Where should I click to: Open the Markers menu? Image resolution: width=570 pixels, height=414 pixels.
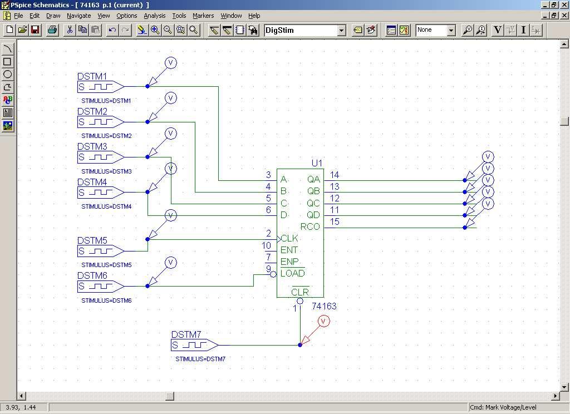203,16
